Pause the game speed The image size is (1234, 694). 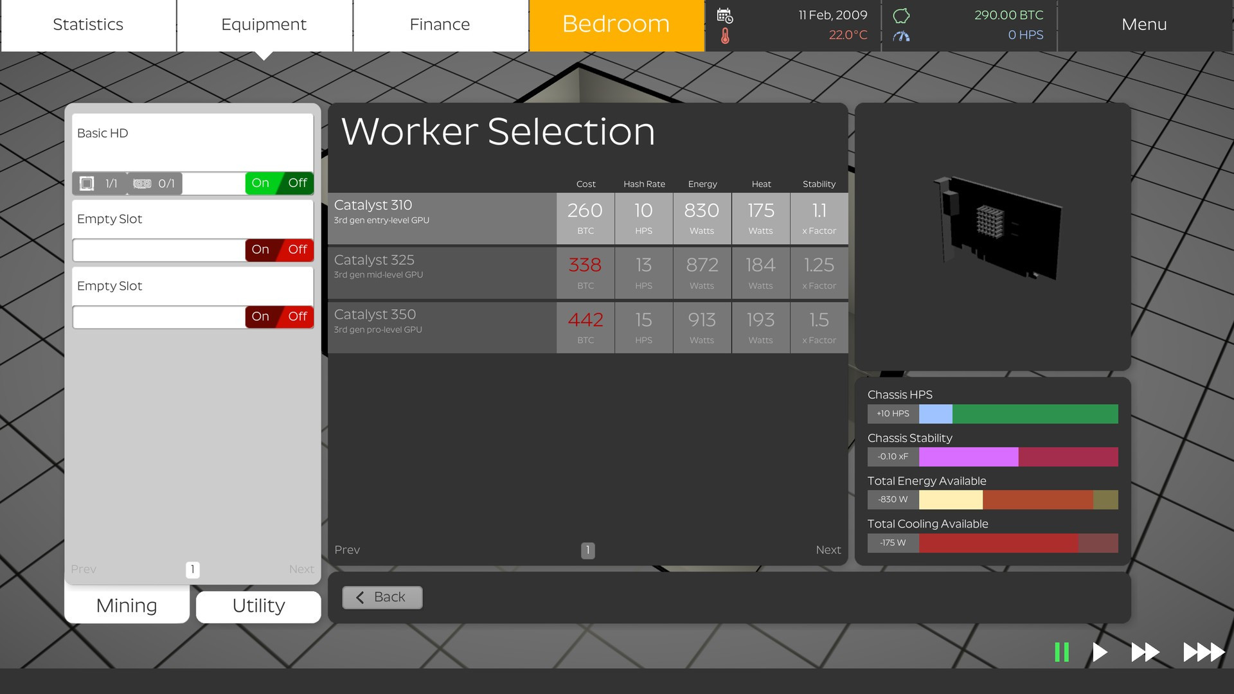(x=1062, y=652)
